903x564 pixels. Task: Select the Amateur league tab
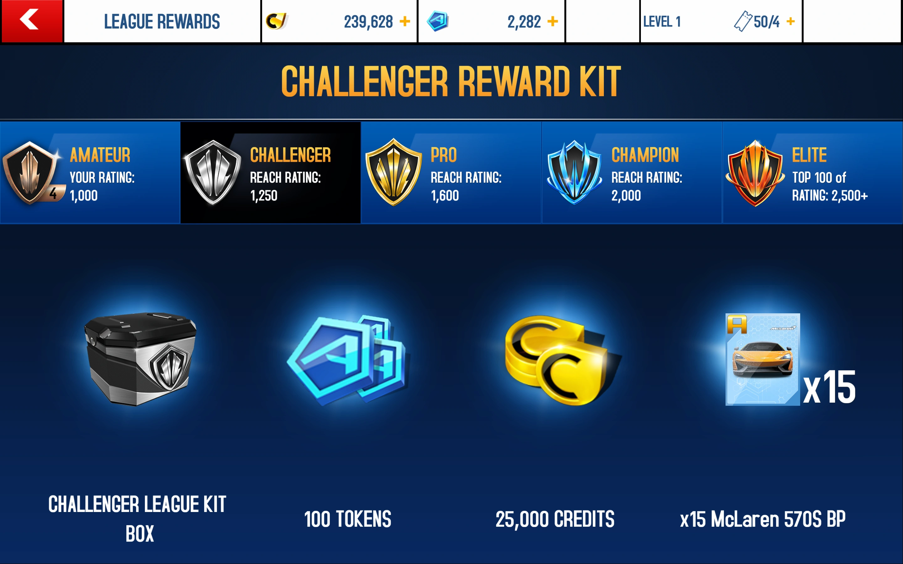(90, 173)
